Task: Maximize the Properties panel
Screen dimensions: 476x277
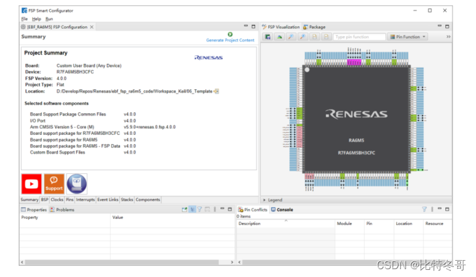Action: click(230, 209)
